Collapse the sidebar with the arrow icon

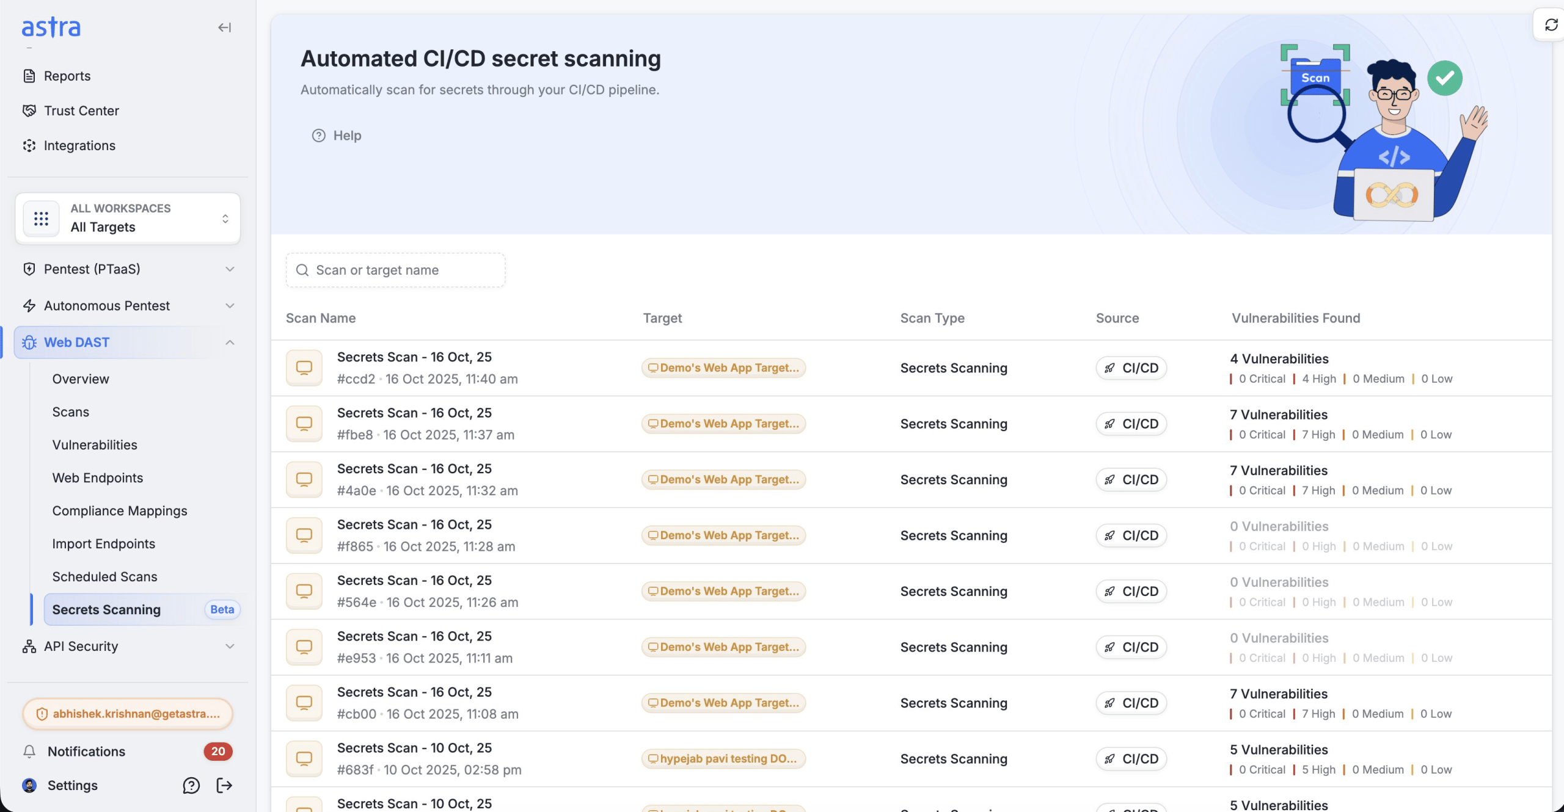(224, 27)
